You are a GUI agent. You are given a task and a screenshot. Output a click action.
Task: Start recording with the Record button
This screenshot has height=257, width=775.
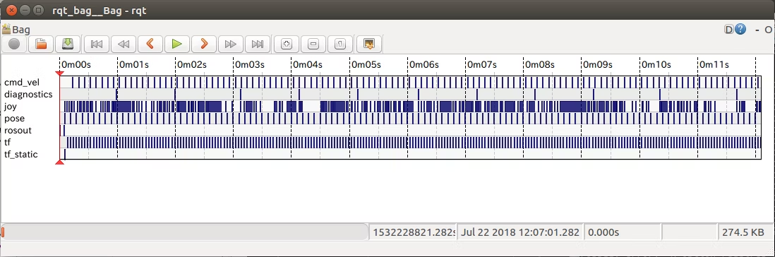pos(14,44)
